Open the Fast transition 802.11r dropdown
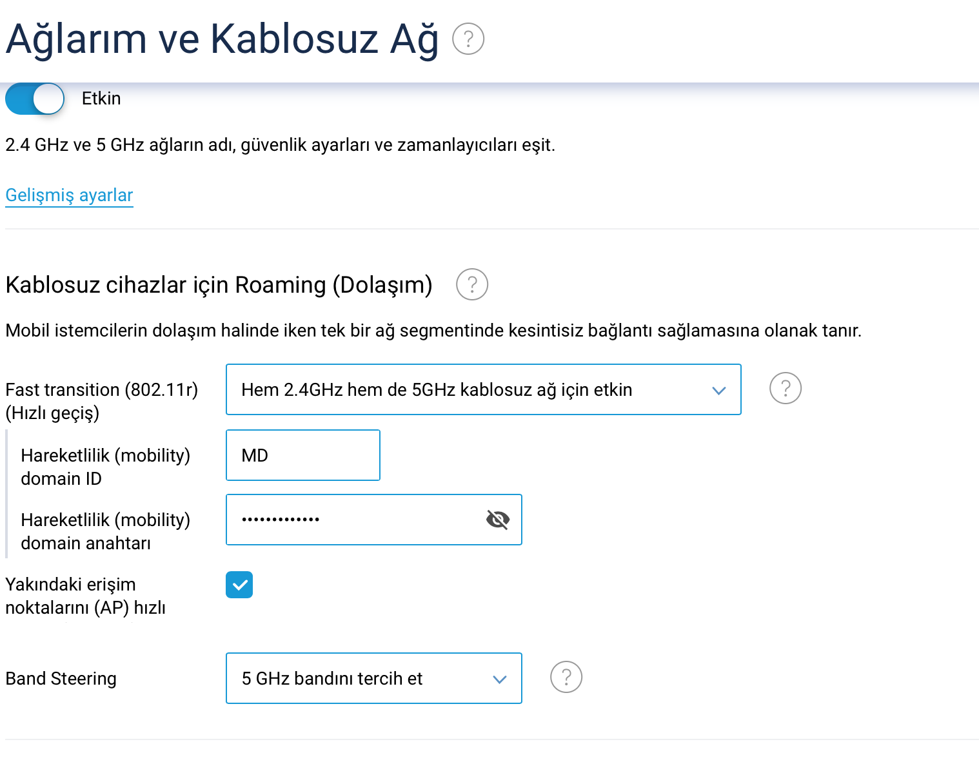The image size is (979, 762). pos(484,389)
